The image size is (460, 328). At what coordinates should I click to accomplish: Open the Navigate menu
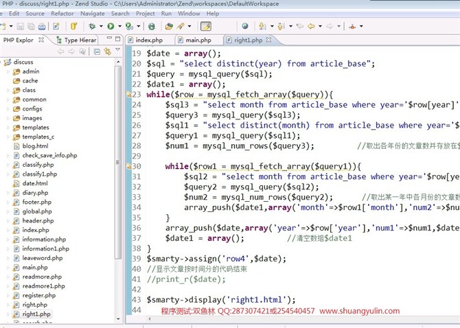click(93, 14)
